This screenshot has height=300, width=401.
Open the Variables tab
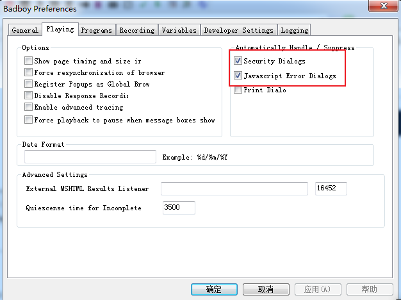click(179, 30)
